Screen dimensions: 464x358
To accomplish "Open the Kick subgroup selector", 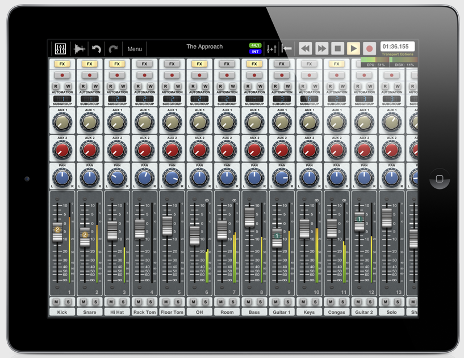I will coord(62,99).
